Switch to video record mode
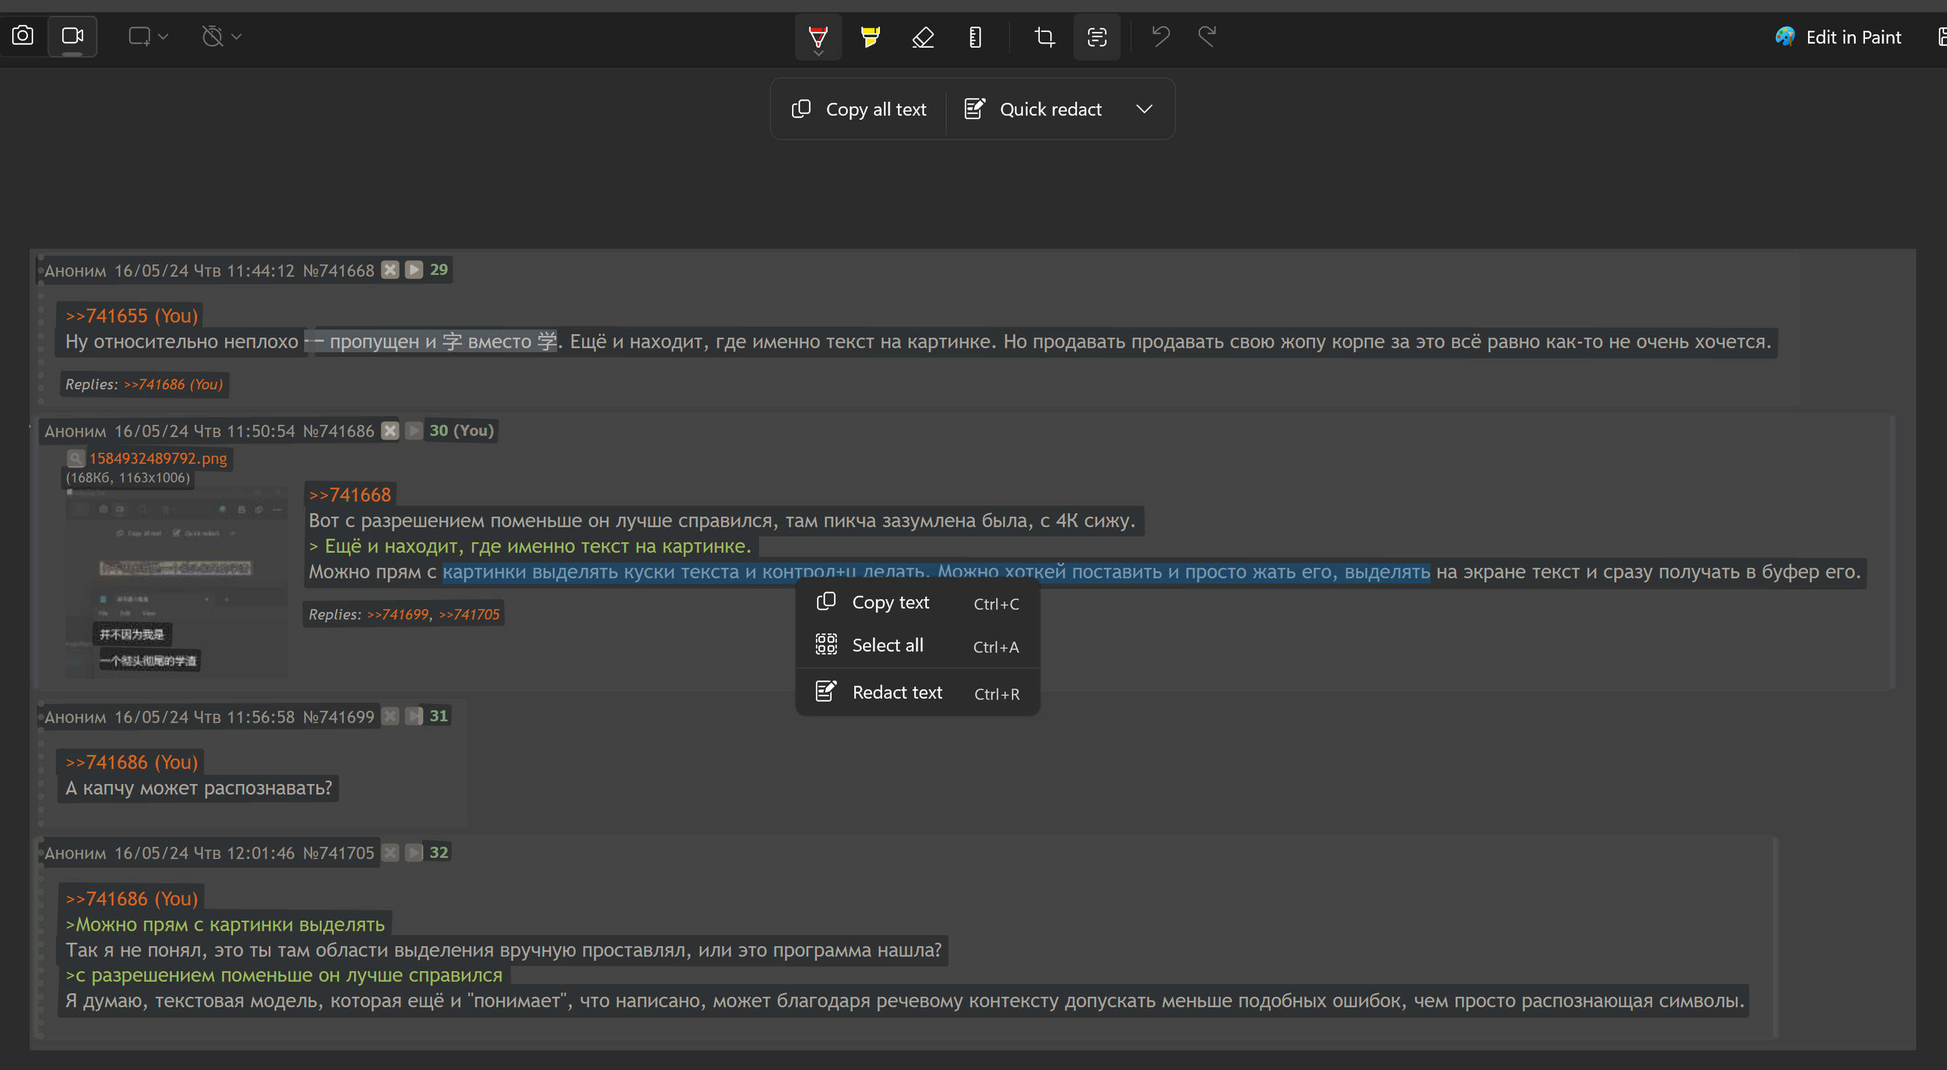The height and width of the screenshot is (1070, 1947). click(x=73, y=35)
